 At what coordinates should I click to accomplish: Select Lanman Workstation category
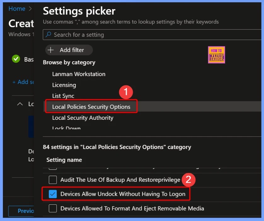click(x=79, y=74)
